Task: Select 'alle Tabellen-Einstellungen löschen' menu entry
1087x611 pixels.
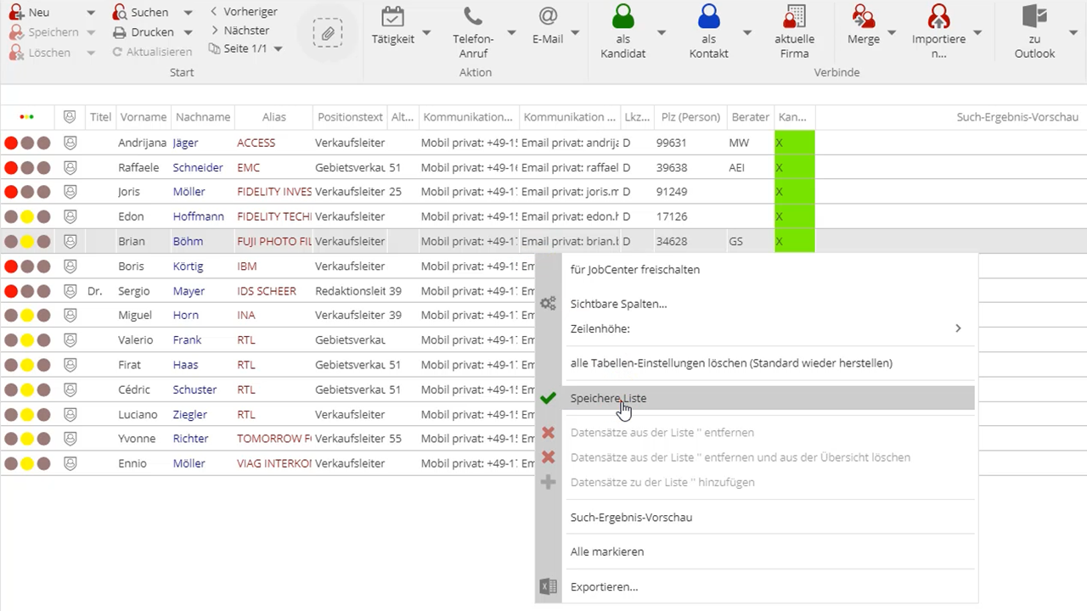Action: pyautogui.click(x=731, y=363)
